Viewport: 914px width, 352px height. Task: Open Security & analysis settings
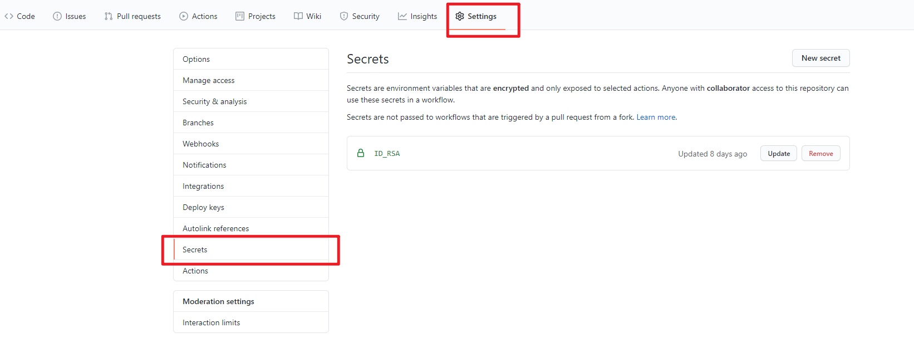pos(214,101)
